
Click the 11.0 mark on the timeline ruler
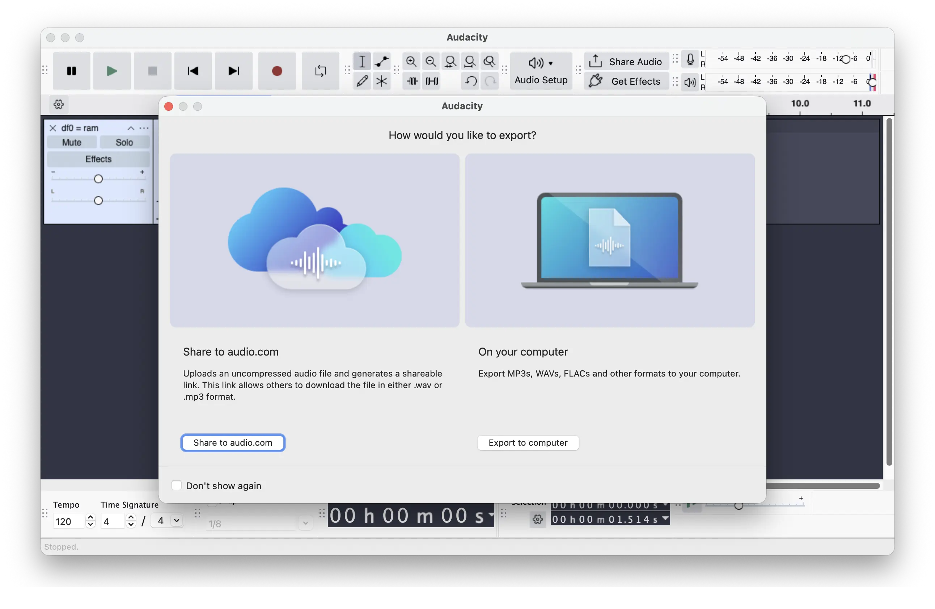click(862, 104)
